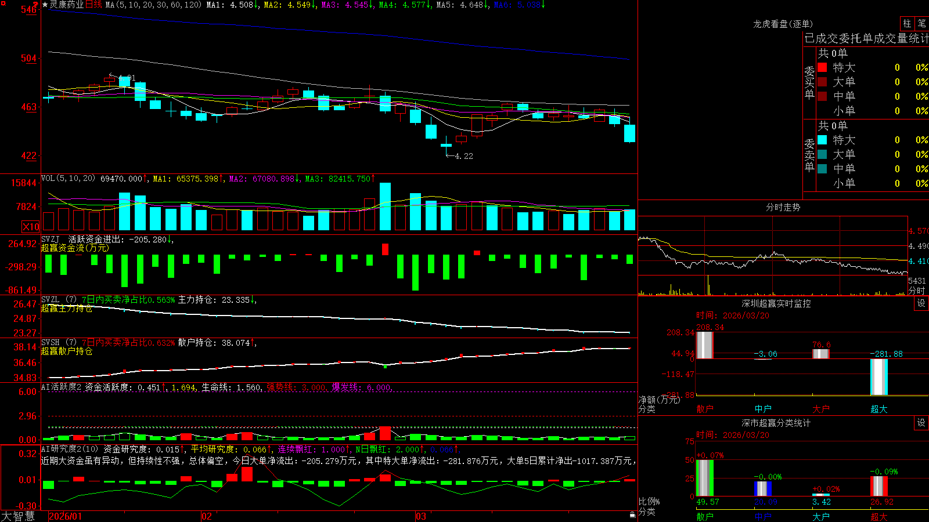This screenshot has height=522, width=929.
Task: Click 活跃资金进出: -205.280 readout
Action: click(121, 239)
